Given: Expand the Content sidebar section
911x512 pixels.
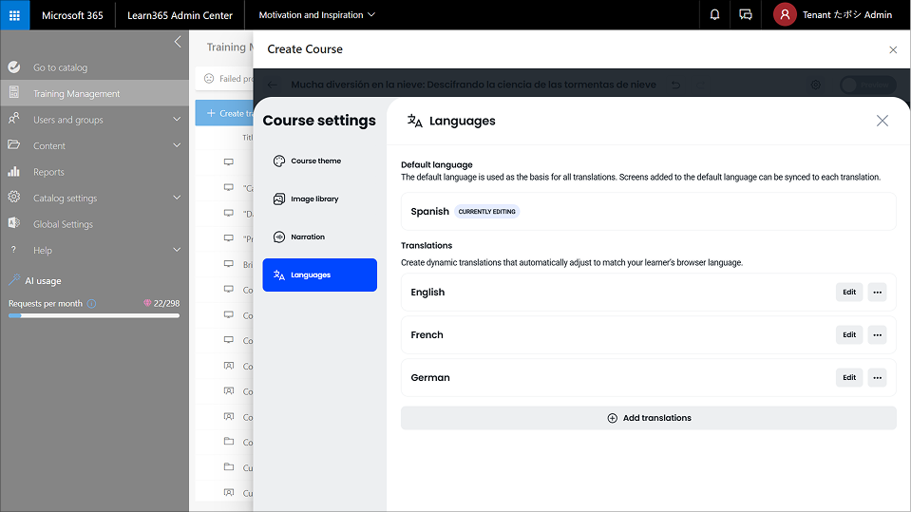Looking at the screenshot, I should (177, 145).
